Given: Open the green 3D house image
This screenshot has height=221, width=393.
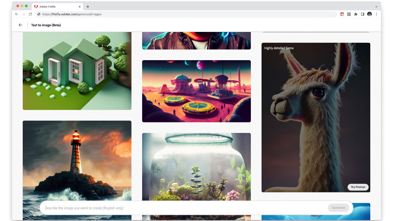Looking at the screenshot, I should (77, 71).
